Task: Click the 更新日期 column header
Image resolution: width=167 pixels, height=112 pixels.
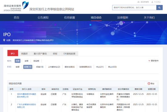Action: (138, 89)
